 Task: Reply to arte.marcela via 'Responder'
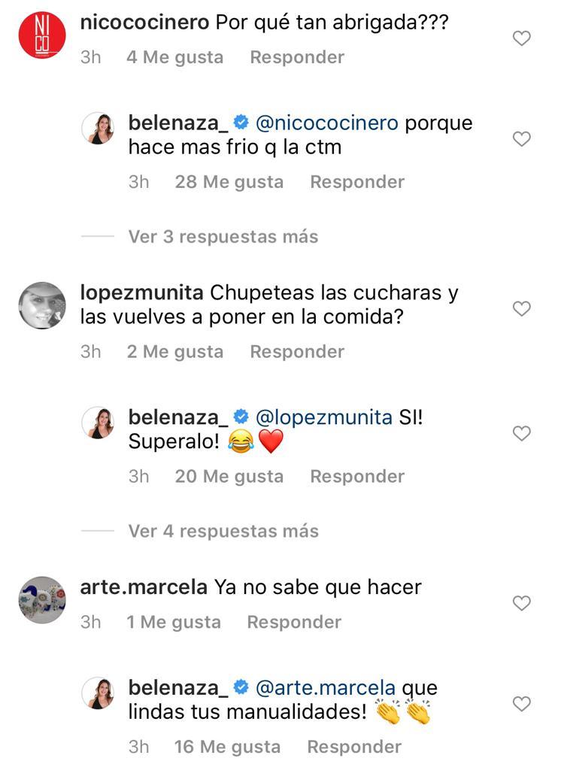click(293, 622)
